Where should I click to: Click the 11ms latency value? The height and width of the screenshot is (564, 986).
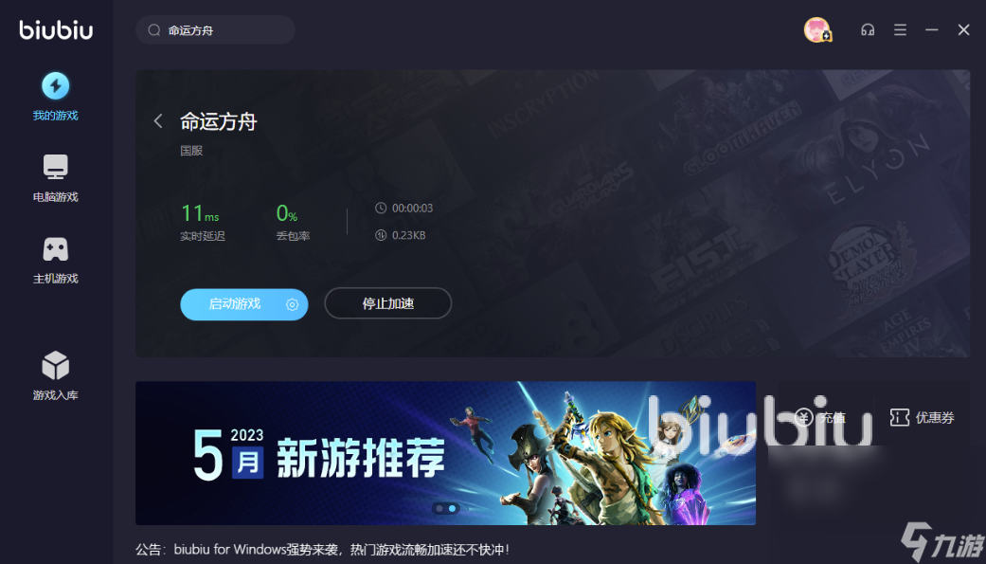200,213
